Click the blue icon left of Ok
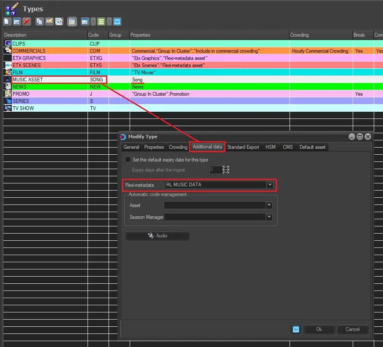 pyautogui.click(x=296, y=329)
